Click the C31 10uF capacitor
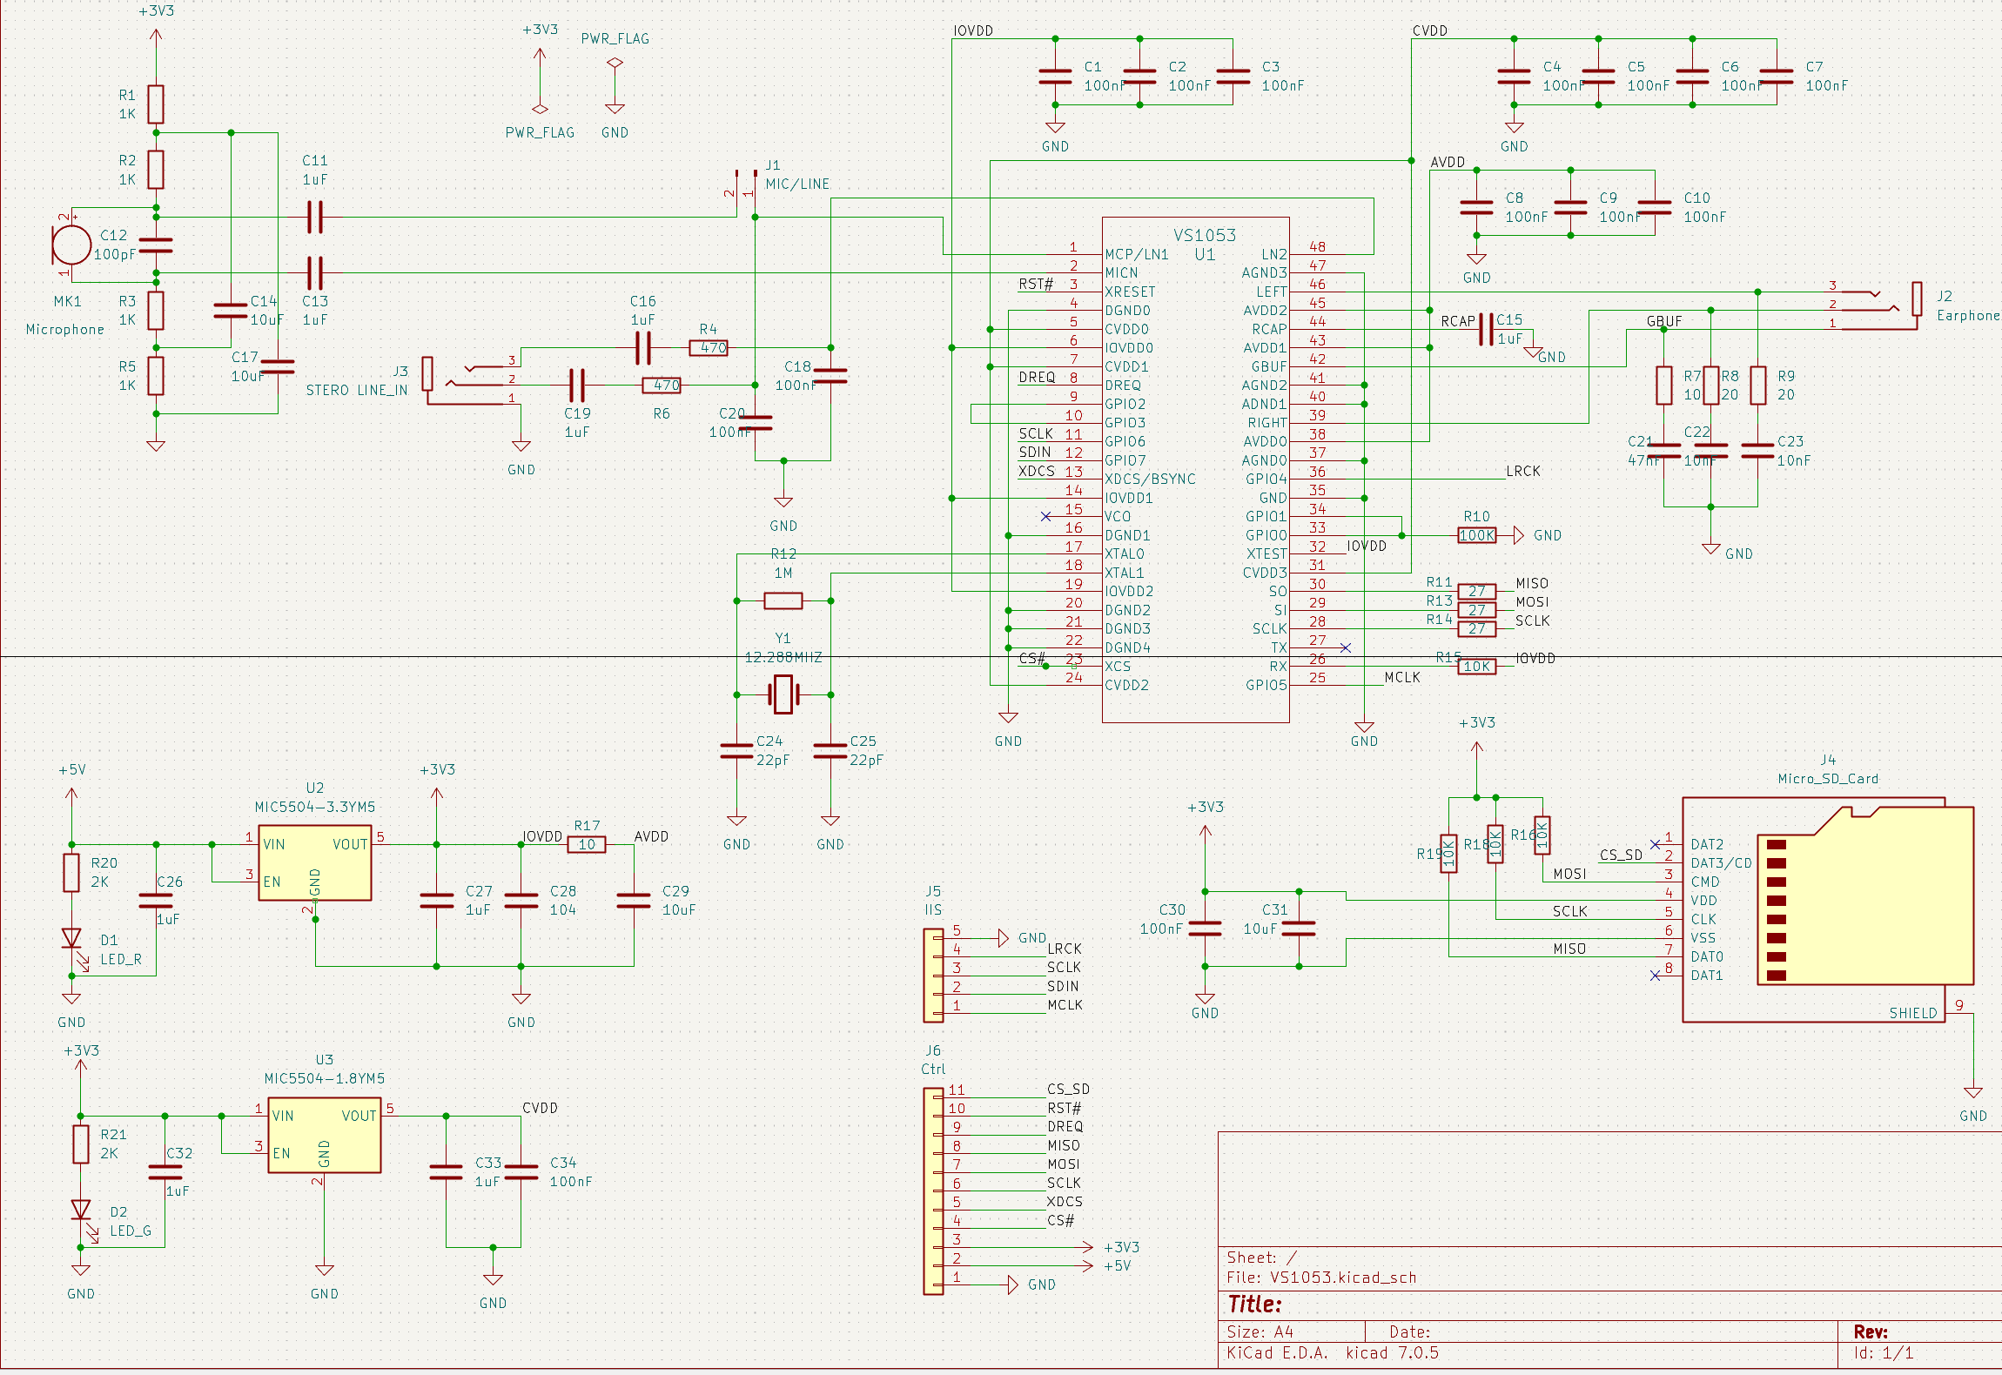This screenshot has width=2002, height=1375. (x=1299, y=929)
